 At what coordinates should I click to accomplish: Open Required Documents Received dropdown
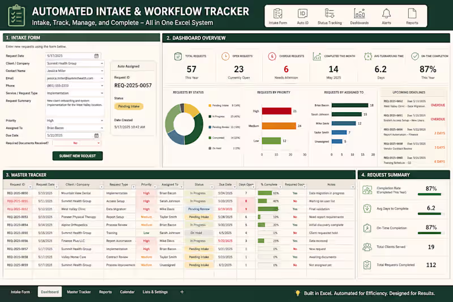pyautogui.click(x=99, y=143)
